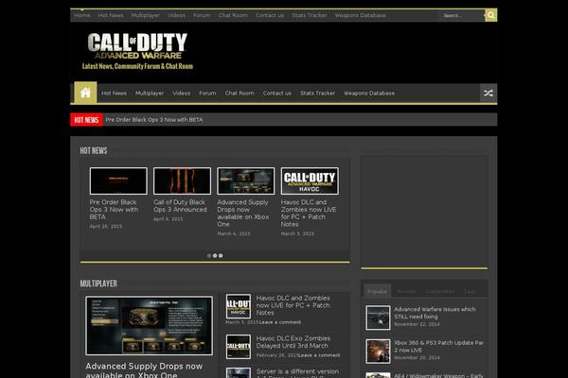Select Hot News in the main navigation bar
Image resolution: width=568 pixels, height=378 pixels.
[x=115, y=94]
